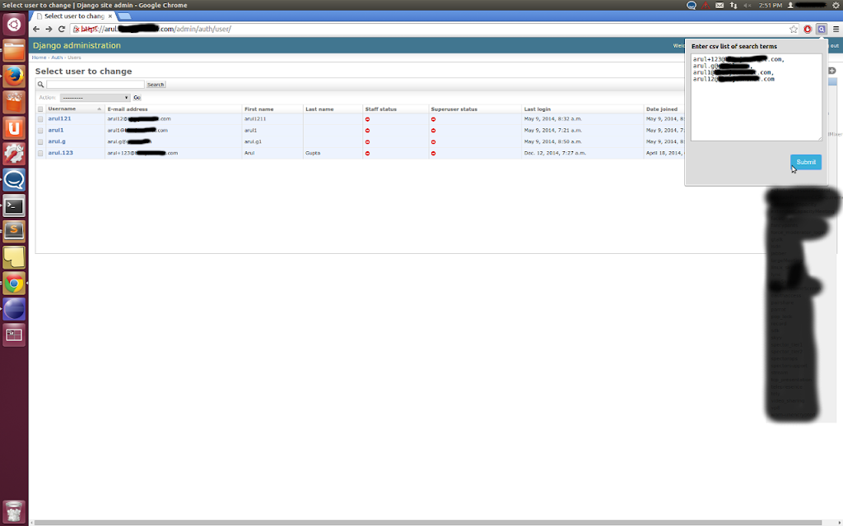Reload the Django admin page
Image resolution: width=843 pixels, height=526 pixels.
61,29
